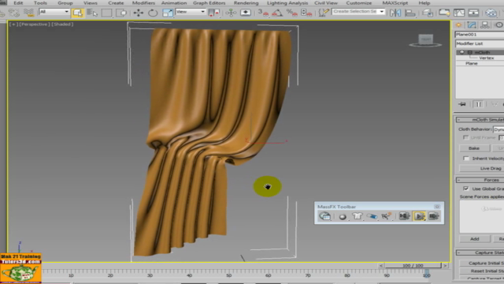The height and width of the screenshot is (284, 504).
Task: Open Curve Editor icon
Action: pyautogui.click(x=459, y=13)
